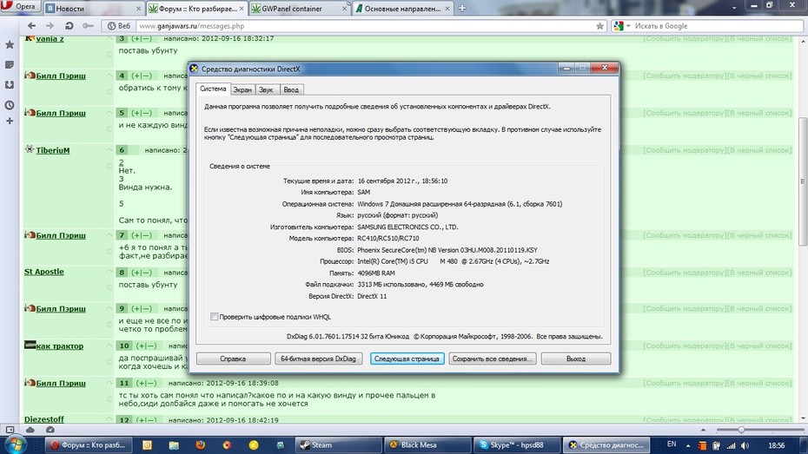Open the Downloads panel in Opera sidebar

point(10,84)
